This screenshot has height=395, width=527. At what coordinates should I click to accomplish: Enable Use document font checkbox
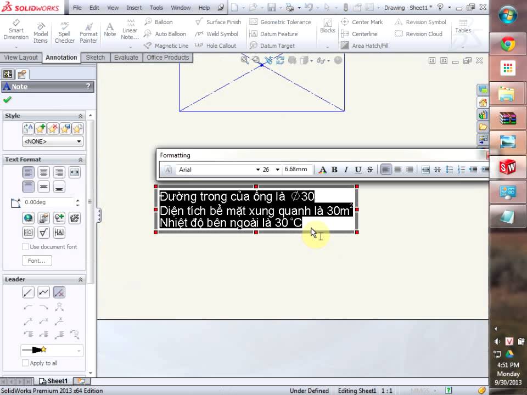tap(25, 247)
